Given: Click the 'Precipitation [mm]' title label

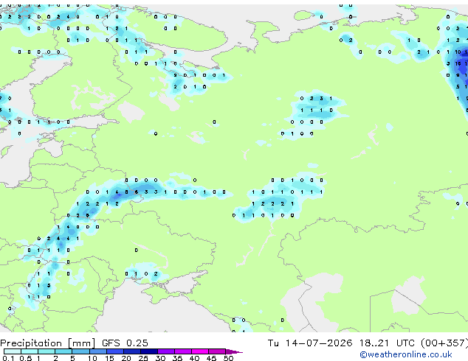Looking at the screenshot, I should (x=48, y=343).
